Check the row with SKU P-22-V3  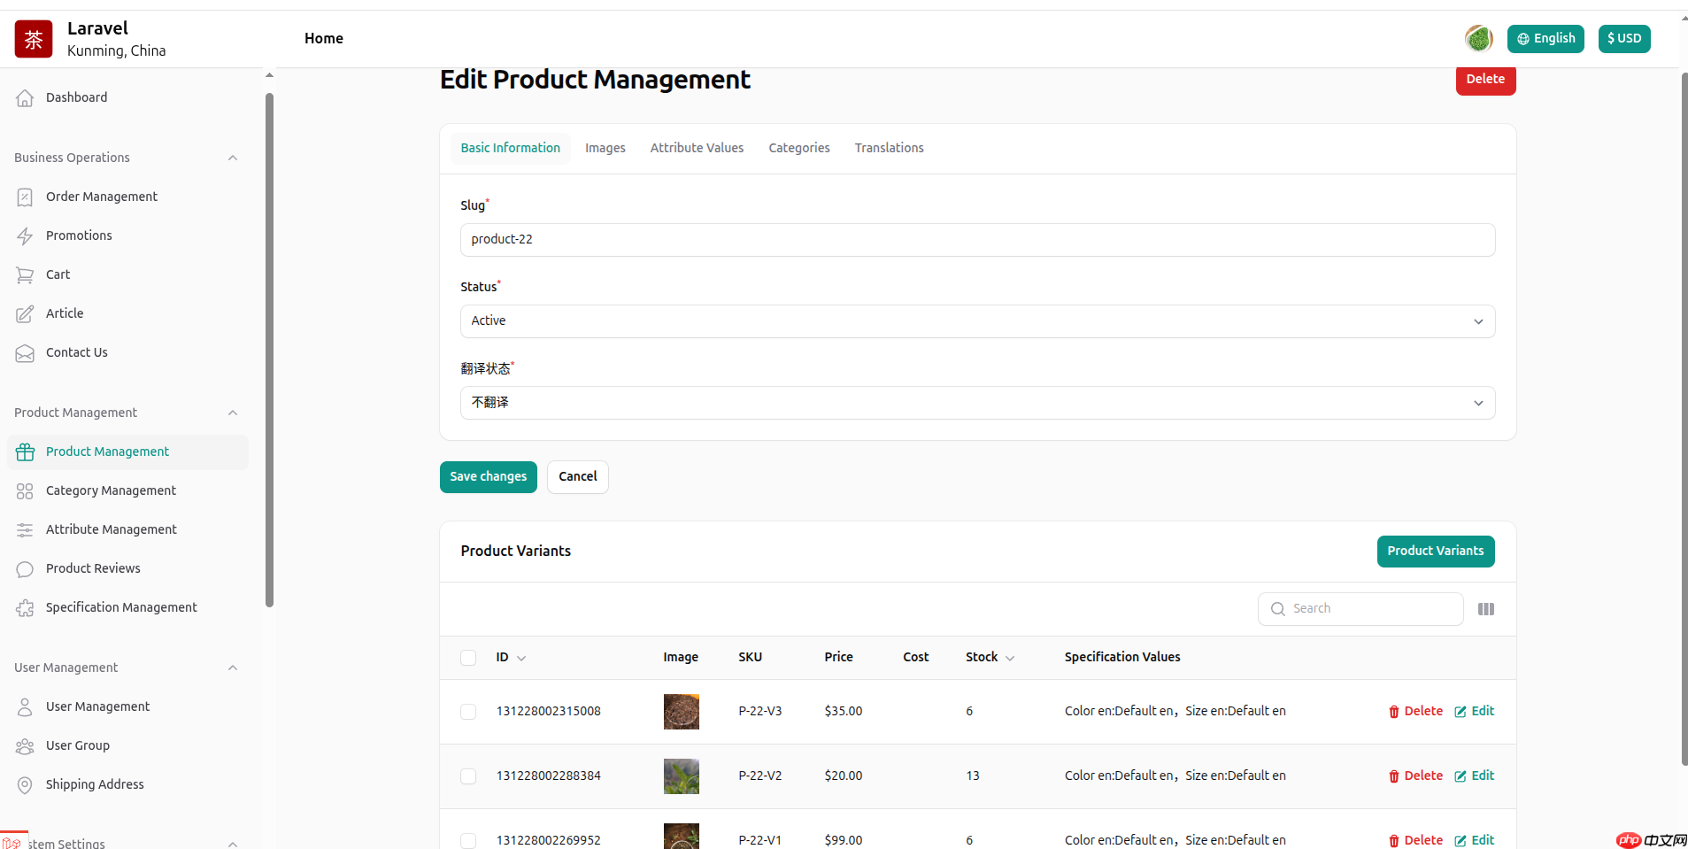pos(468,712)
